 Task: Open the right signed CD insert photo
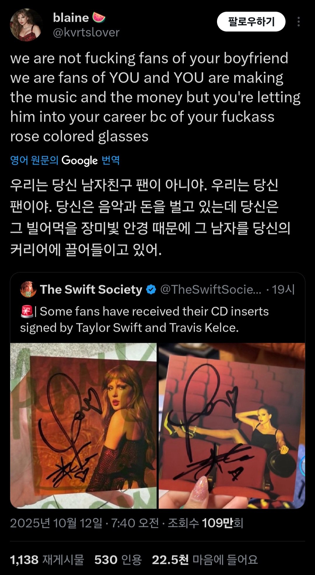(x=232, y=426)
